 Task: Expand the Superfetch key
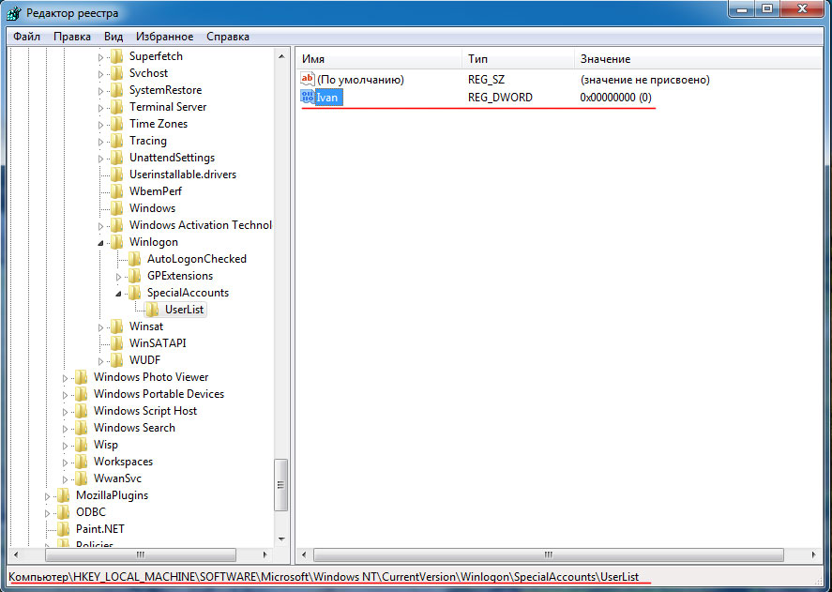click(x=100, y=57)
